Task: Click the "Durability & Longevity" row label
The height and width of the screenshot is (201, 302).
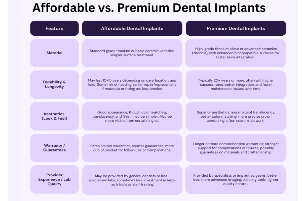Action: pyautogui.click(x=54, y=84)
